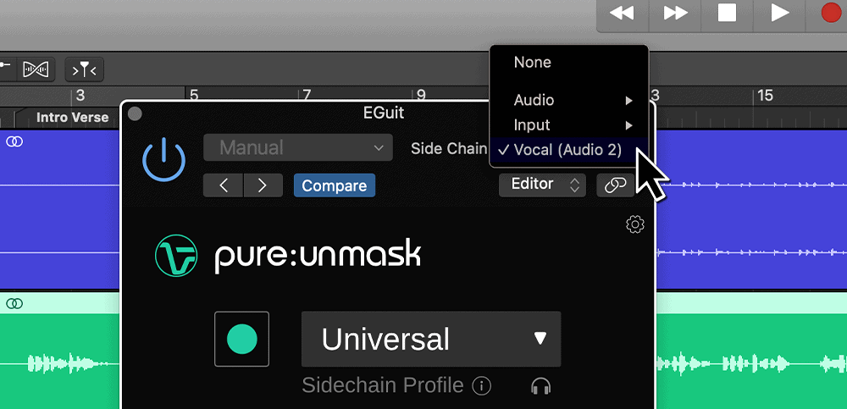Click the pure:unmask logo icon
The image size is (847, 409).
(176, 256)
